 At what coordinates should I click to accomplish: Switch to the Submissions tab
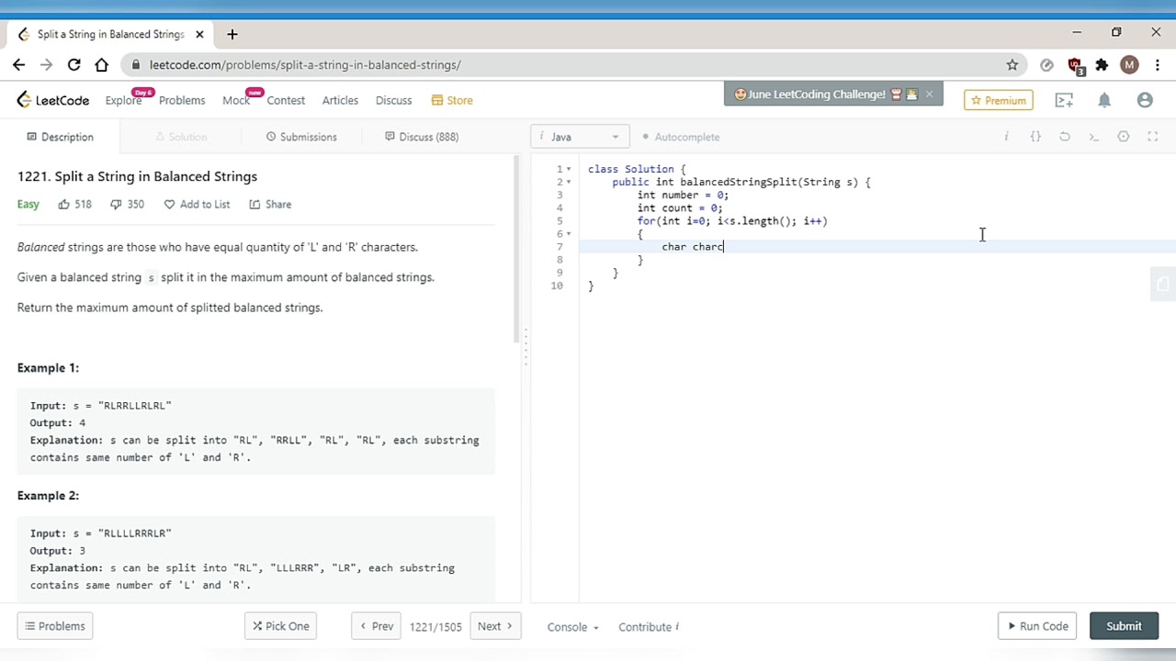301,137
